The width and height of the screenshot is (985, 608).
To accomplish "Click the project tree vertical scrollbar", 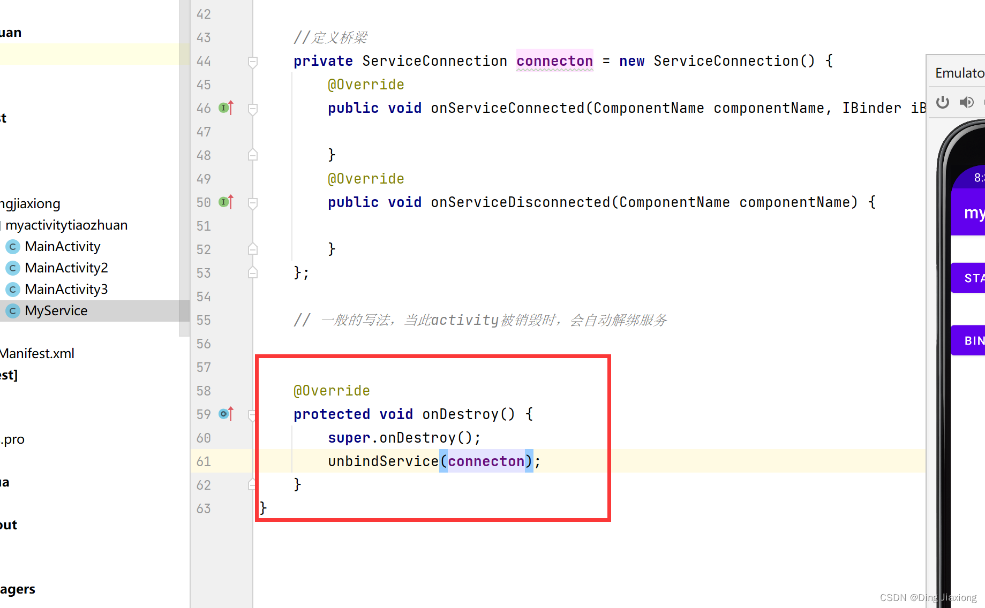I will [184, 168].
